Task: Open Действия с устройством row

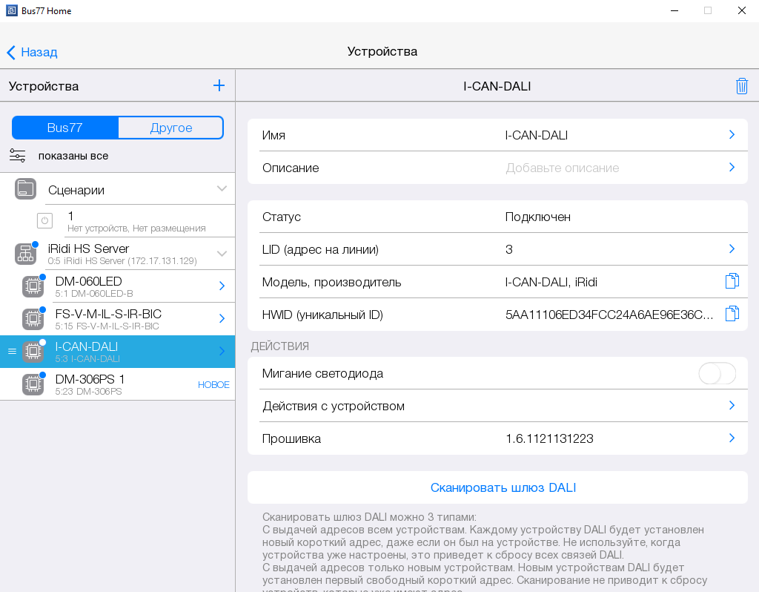Action: tap(497, 406)
